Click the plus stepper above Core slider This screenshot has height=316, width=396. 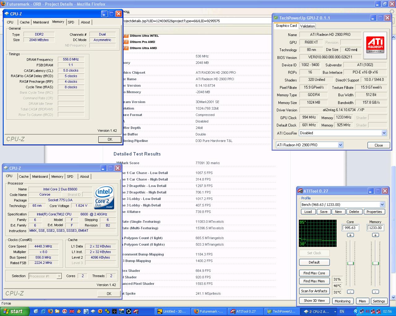pos(350,235)
